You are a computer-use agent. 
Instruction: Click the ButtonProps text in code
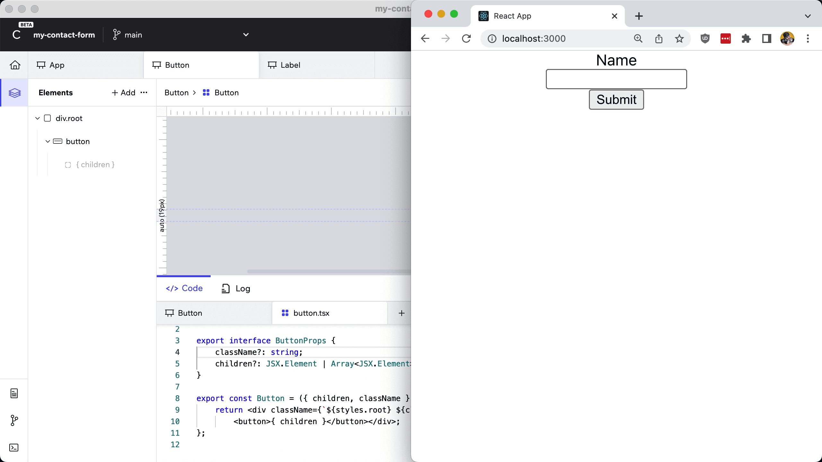(301, 341)
